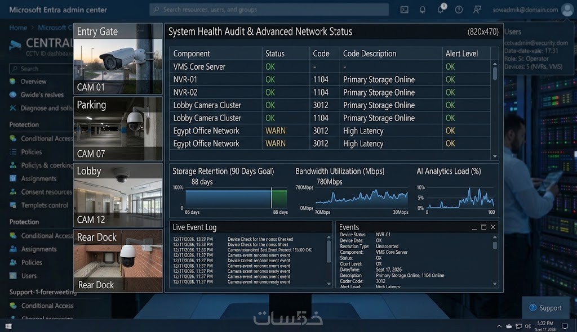Open taskbar notification center icon
The width and height of the screenshot is (577, 332).
(x=565, y=326)
